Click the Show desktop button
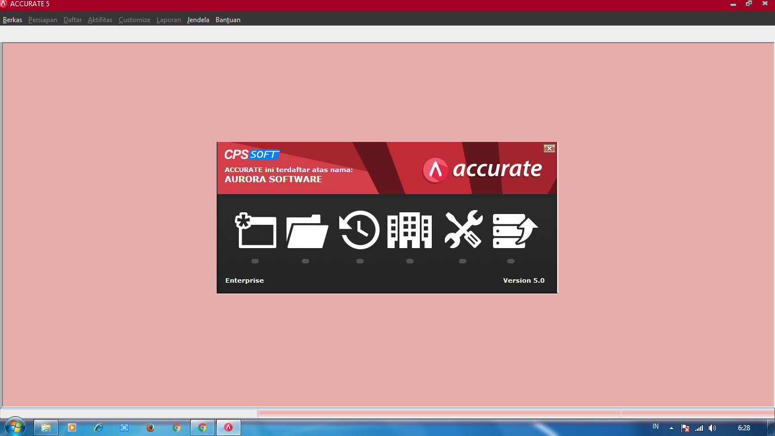This screenshot has width=775, height=436. (x=771, y=427)
